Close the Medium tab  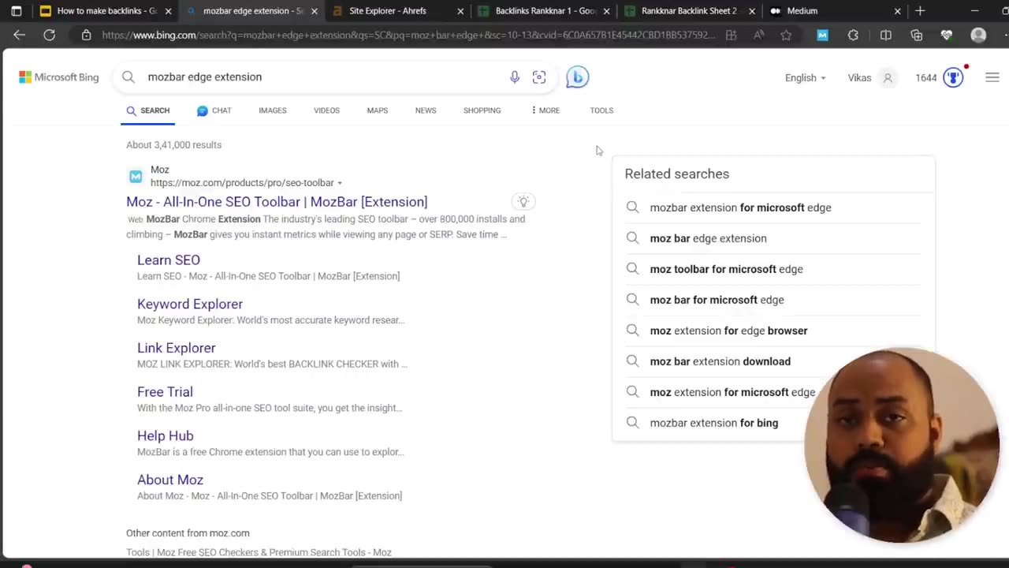click(897, 11)
